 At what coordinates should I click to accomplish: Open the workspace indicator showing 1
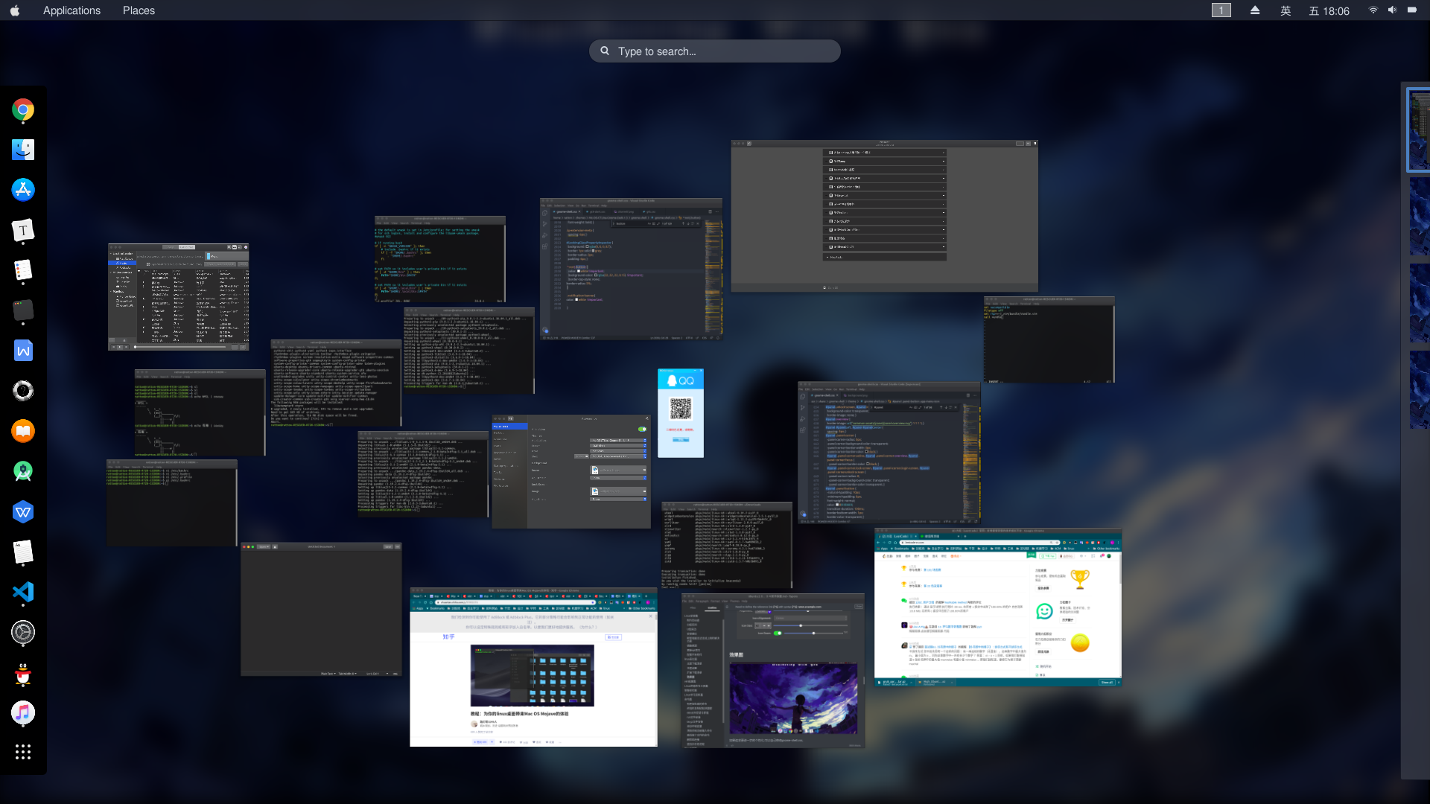pyautogui.click(x=1221, y=10)
